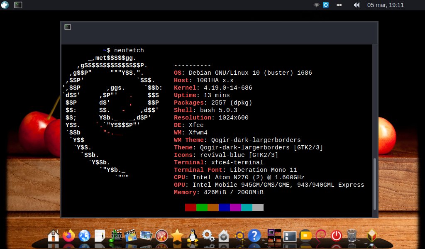Image resolution: width=425 pixels, height=249 pixels.
Task: Click the Tux penguin dock icon
Action: (x=192, y=236)
